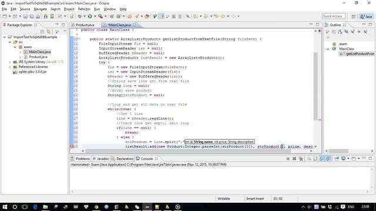
Task: Click the Quick Access search field
Action: pyautogui.click(x=334, y=16)
